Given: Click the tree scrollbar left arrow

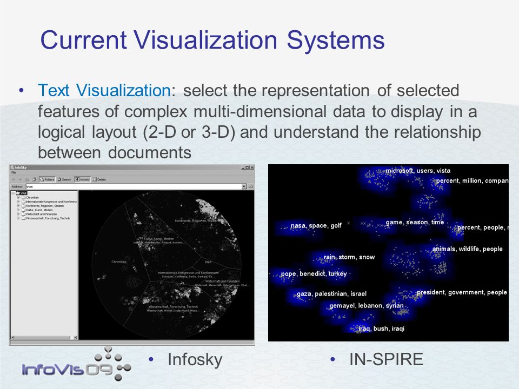Looking at the screenshot, I should pos(13,337).
